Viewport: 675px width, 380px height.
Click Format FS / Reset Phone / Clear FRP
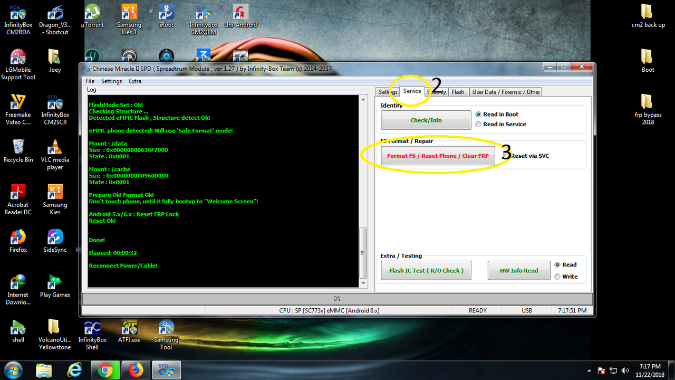click(x=438, y=156)
